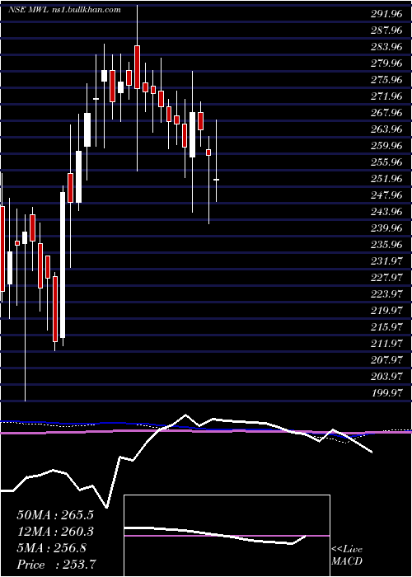The image size is (412, 577).
Task: Click the 279.96 price axis label
Action: (x=386, y=63)
